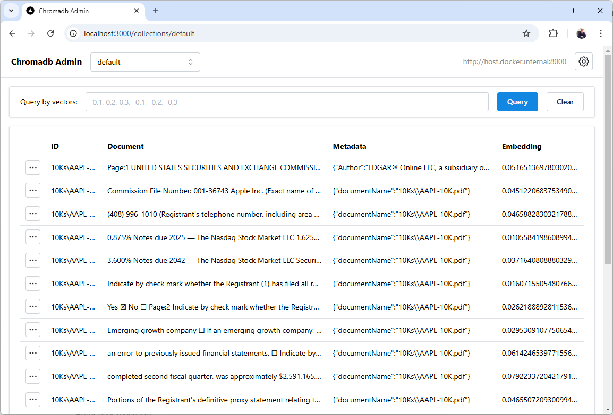Expand the tab search chevron

pyautogui.click(x=11, y=11)
